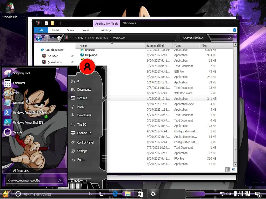This screenshot has width=266, height=199.
Task: Click the Shut down button
Action: [77, 180]
